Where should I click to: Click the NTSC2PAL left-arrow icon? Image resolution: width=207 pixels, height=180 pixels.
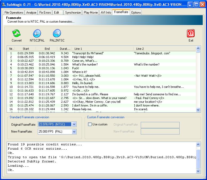coord(37,33)
